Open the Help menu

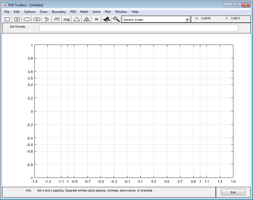[x=135, y=12]
